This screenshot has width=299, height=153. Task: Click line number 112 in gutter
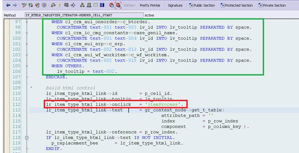16,104
